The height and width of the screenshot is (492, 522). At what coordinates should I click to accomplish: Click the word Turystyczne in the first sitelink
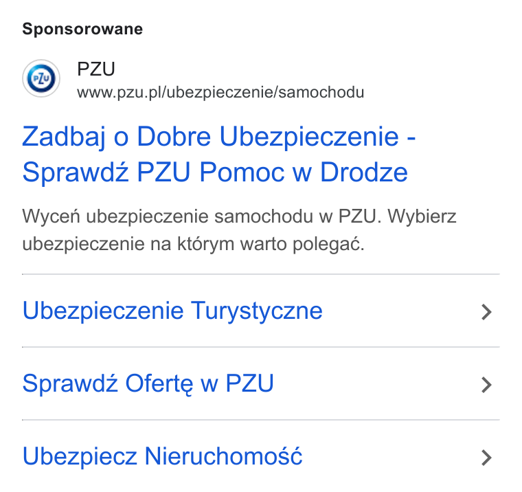[x=257, y=311]
